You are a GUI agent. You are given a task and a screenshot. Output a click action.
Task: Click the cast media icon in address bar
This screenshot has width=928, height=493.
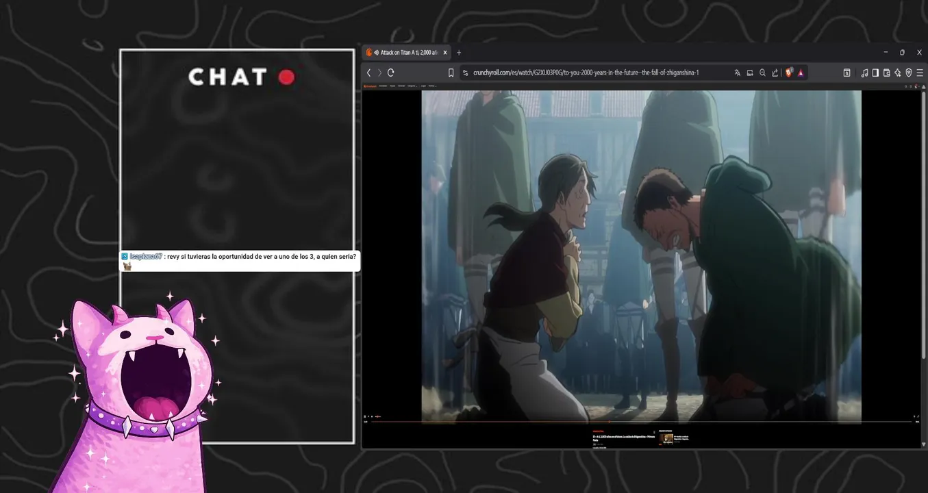[750, 73]
